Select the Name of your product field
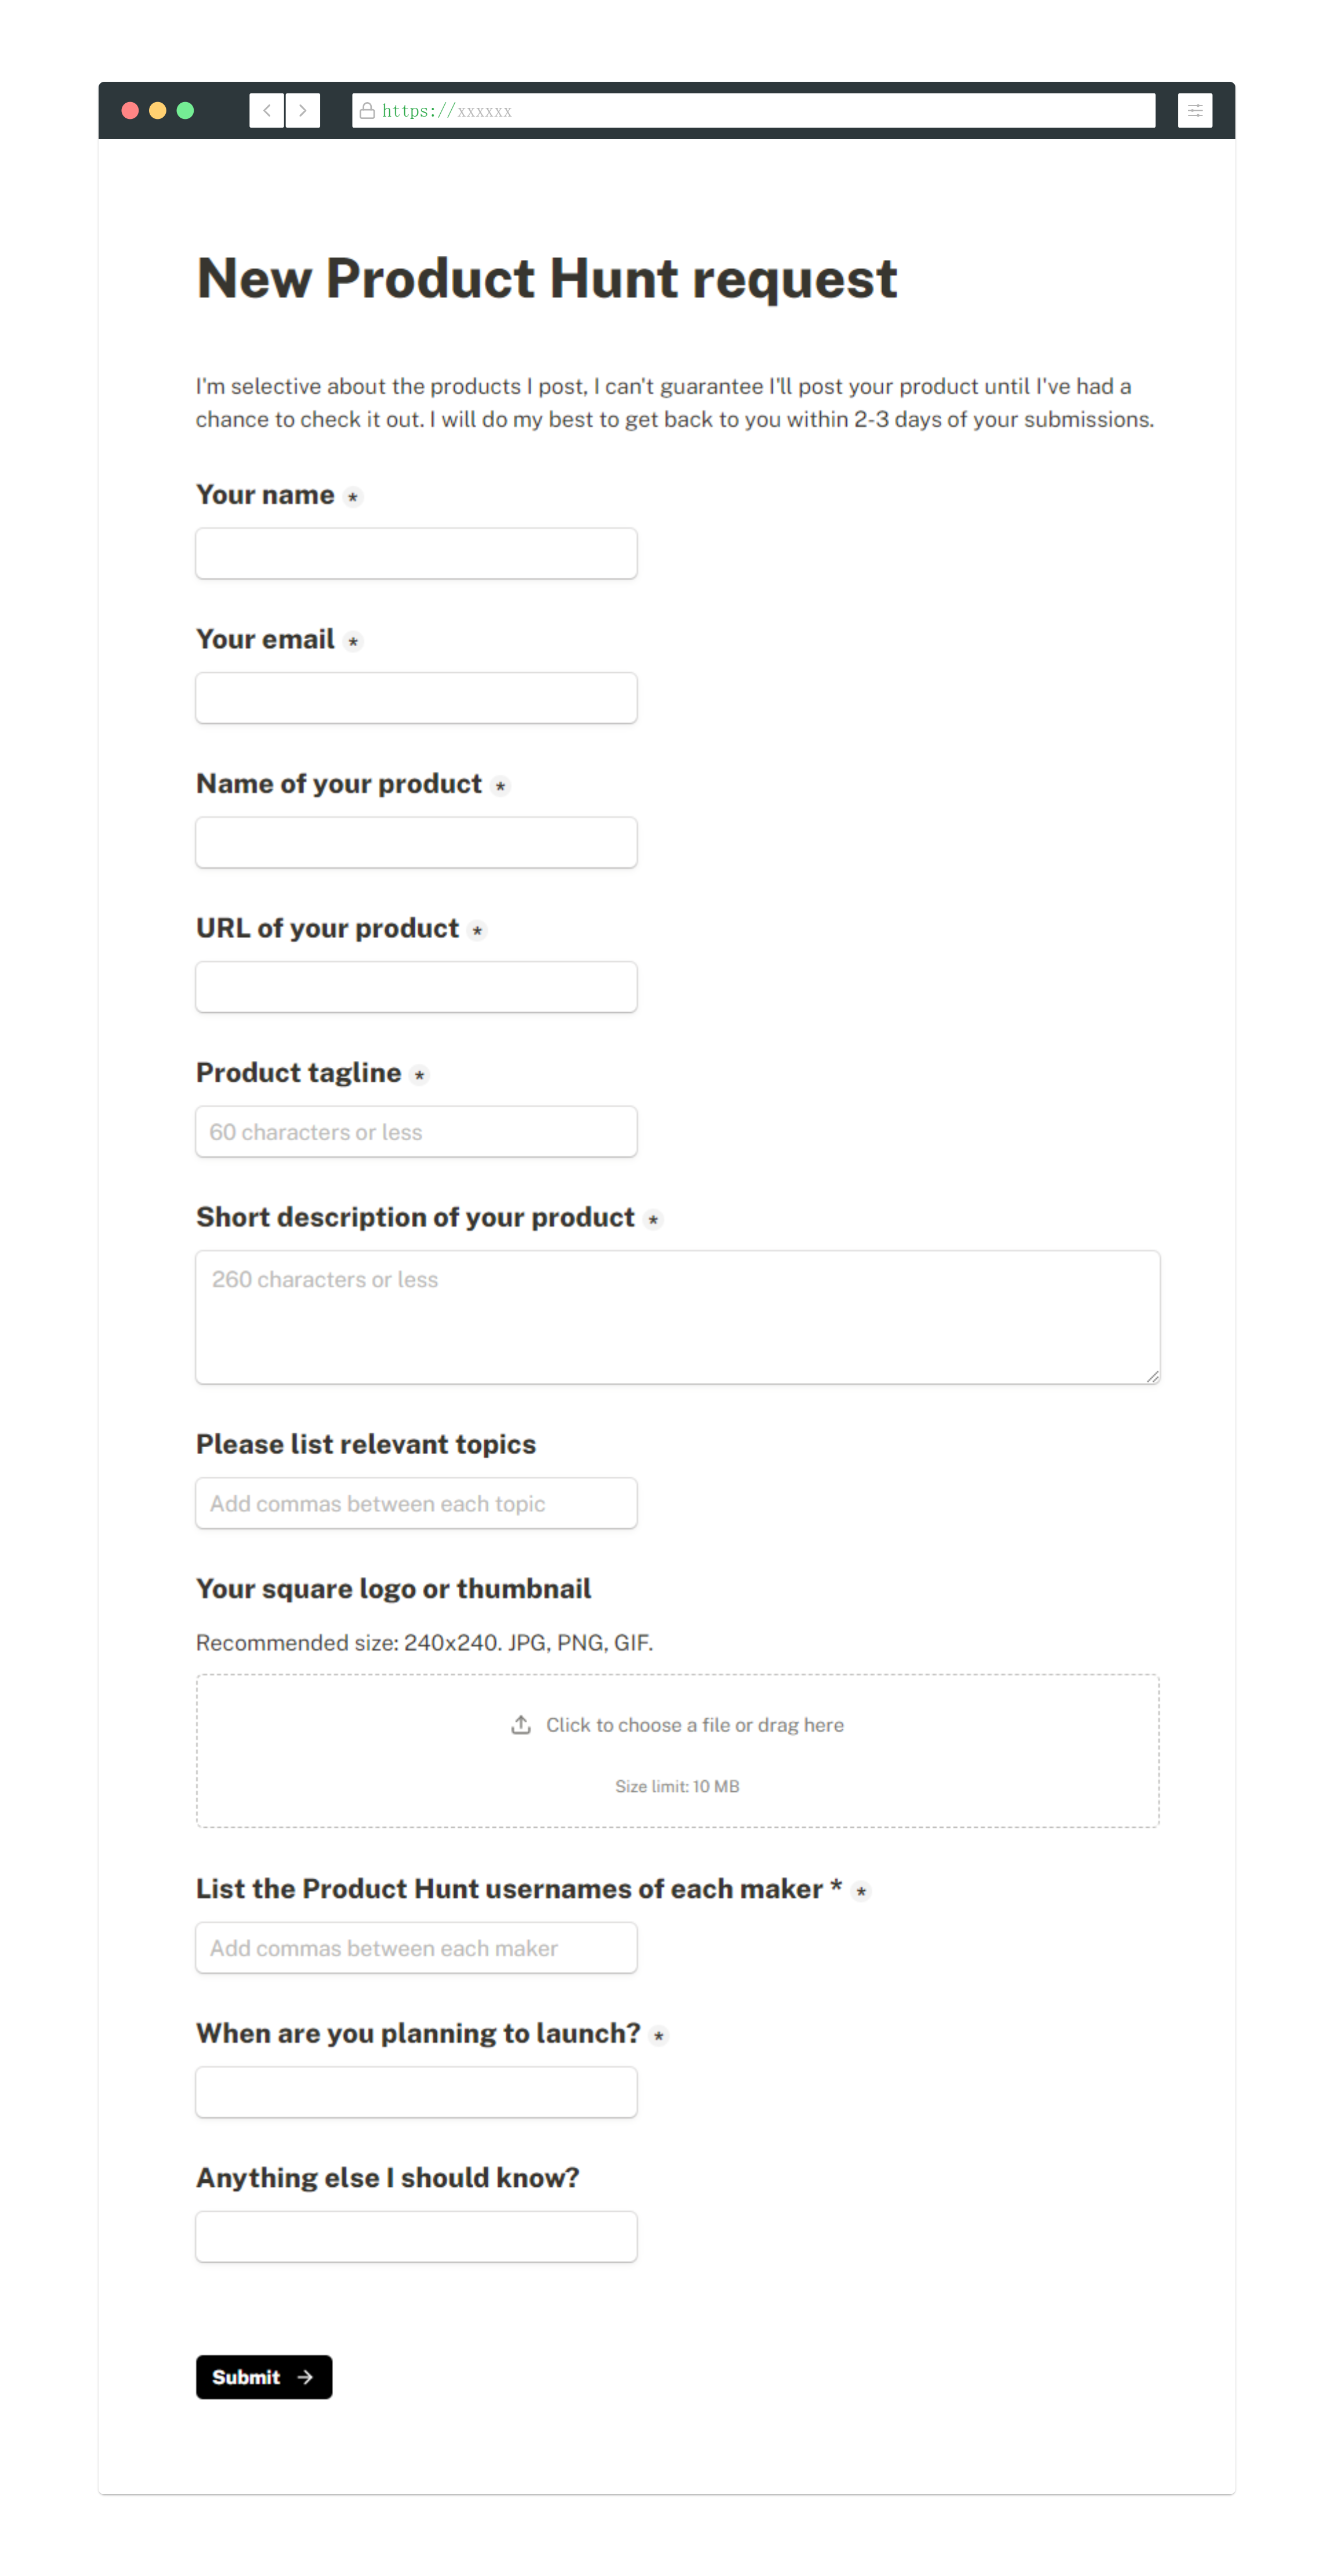Screen dimensions: 1334x2576 [416, 842]
